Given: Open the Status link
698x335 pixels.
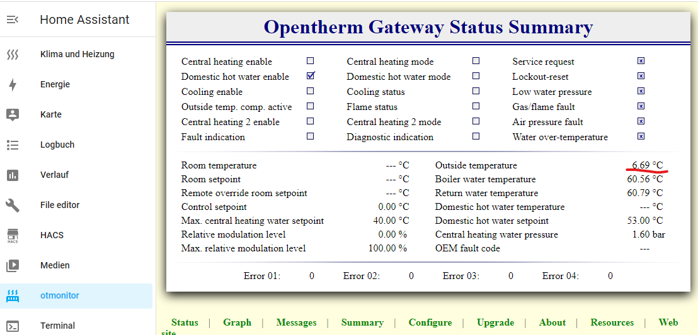Looking at the screenshot, I should pos(185,322).
